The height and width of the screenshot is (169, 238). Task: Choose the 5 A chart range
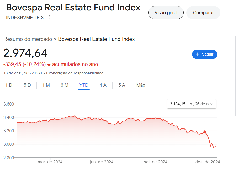pos(122,85)
